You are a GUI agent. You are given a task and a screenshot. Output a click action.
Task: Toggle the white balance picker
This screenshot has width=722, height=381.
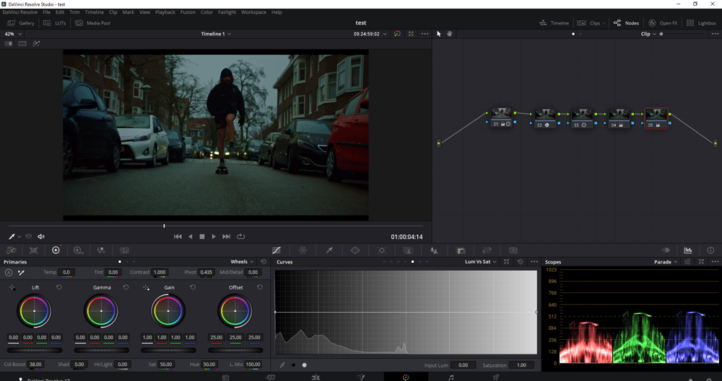(21, 272)
